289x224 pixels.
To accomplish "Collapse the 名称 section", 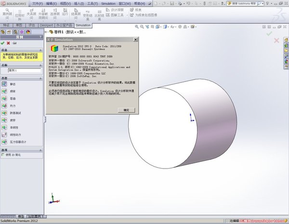I will pyautogui.click(x=40, y=65).
